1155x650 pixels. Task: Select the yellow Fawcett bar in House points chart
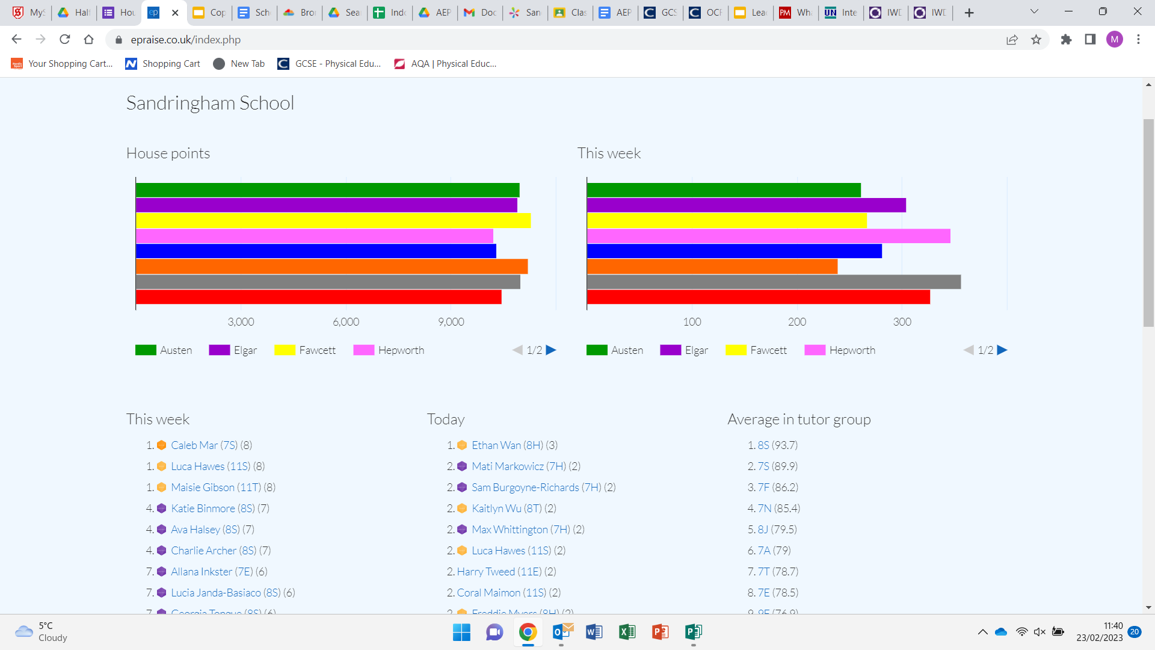[x=333, y=220]
